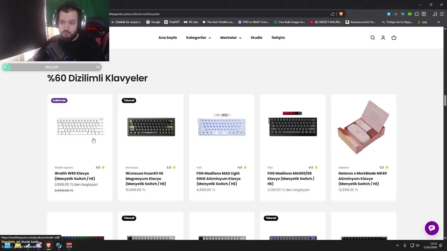
Task: Open the Wraith W60 Klavye product link
Action: (x=75, y=176)
